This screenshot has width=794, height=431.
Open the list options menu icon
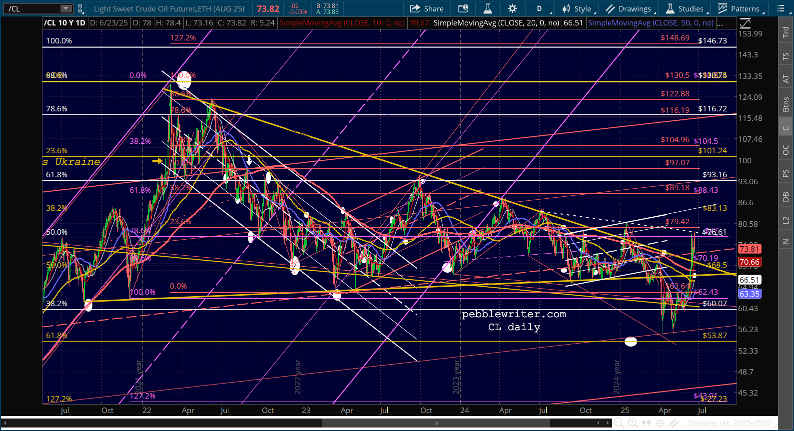coord(781,8)
